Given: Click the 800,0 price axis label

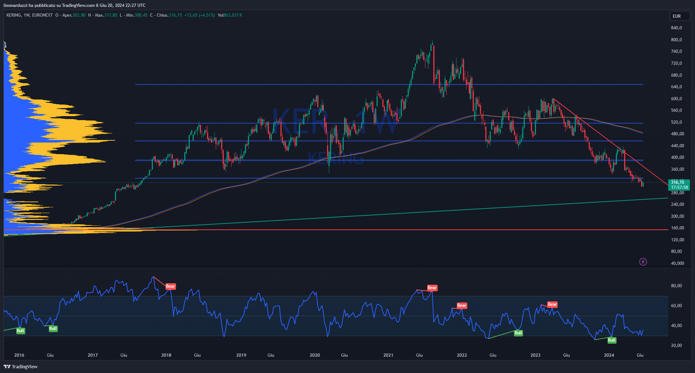Looking at the screenshot, I should click(677, 40).
